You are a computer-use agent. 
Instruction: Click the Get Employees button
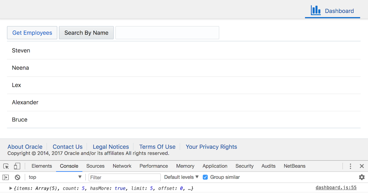[32, 32]
